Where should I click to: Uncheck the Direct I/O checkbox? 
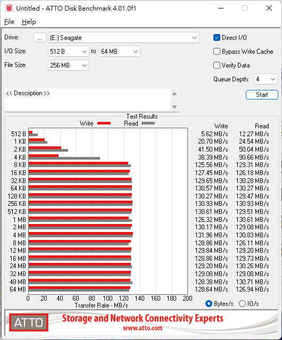[x=217, y=38]
